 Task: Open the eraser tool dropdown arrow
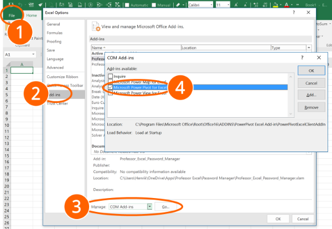183,4
